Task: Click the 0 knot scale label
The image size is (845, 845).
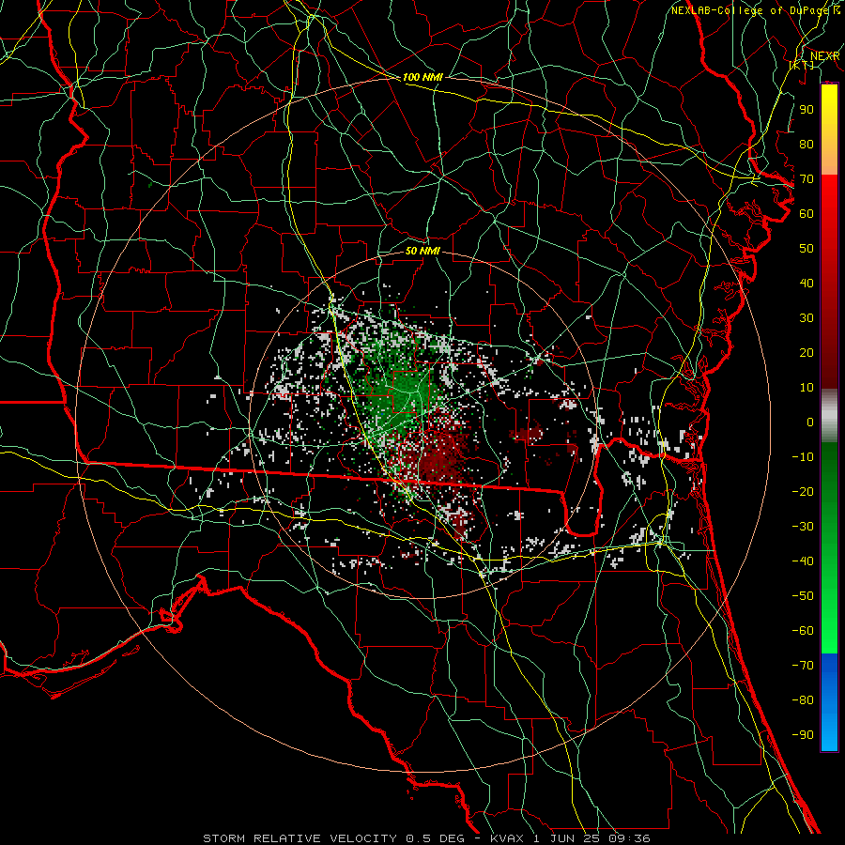Action: coord(810,422)
